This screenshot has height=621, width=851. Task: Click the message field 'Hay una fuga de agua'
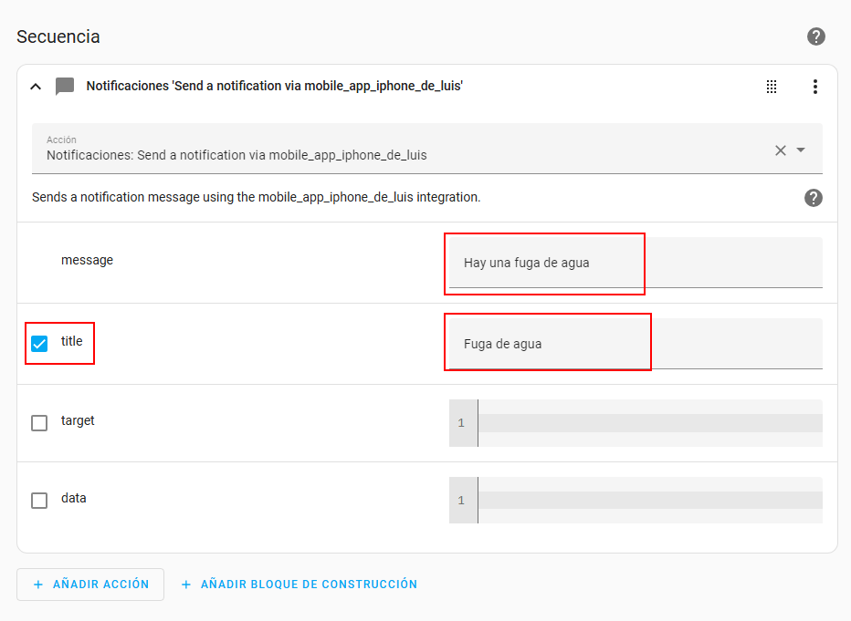click(x=636, y=263)
